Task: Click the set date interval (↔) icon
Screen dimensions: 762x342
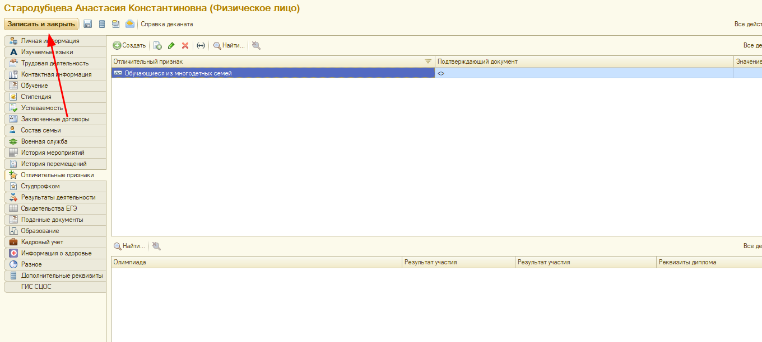Action: (201, 46)
